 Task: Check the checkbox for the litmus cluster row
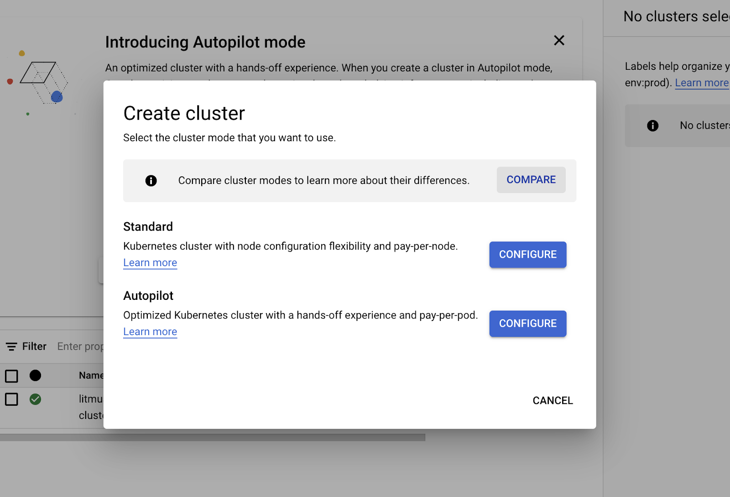point(11,399)
